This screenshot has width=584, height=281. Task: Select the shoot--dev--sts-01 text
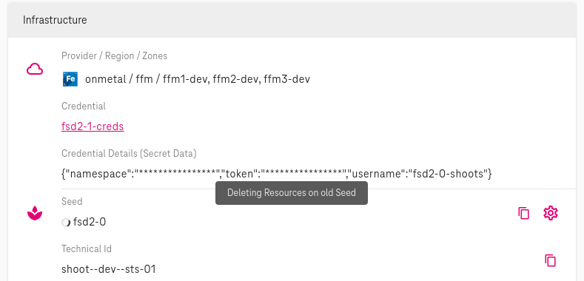point(108,269)
